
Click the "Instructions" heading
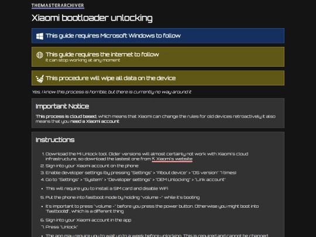[x=55, y=140]
